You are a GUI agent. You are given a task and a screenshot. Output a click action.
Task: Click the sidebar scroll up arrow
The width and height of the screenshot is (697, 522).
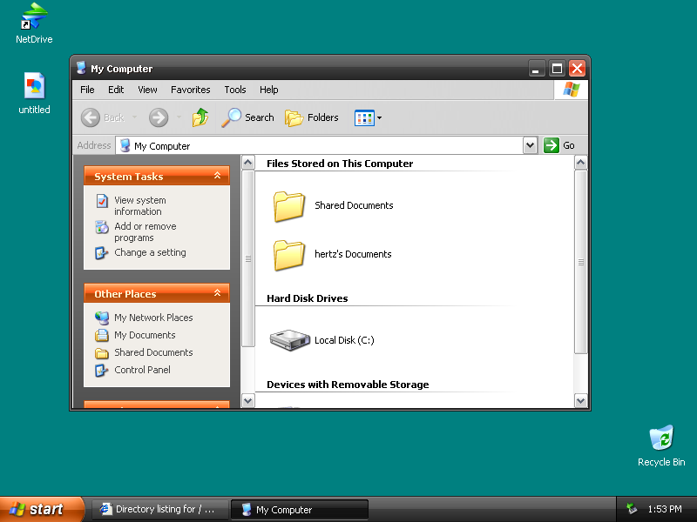point(248,163)
